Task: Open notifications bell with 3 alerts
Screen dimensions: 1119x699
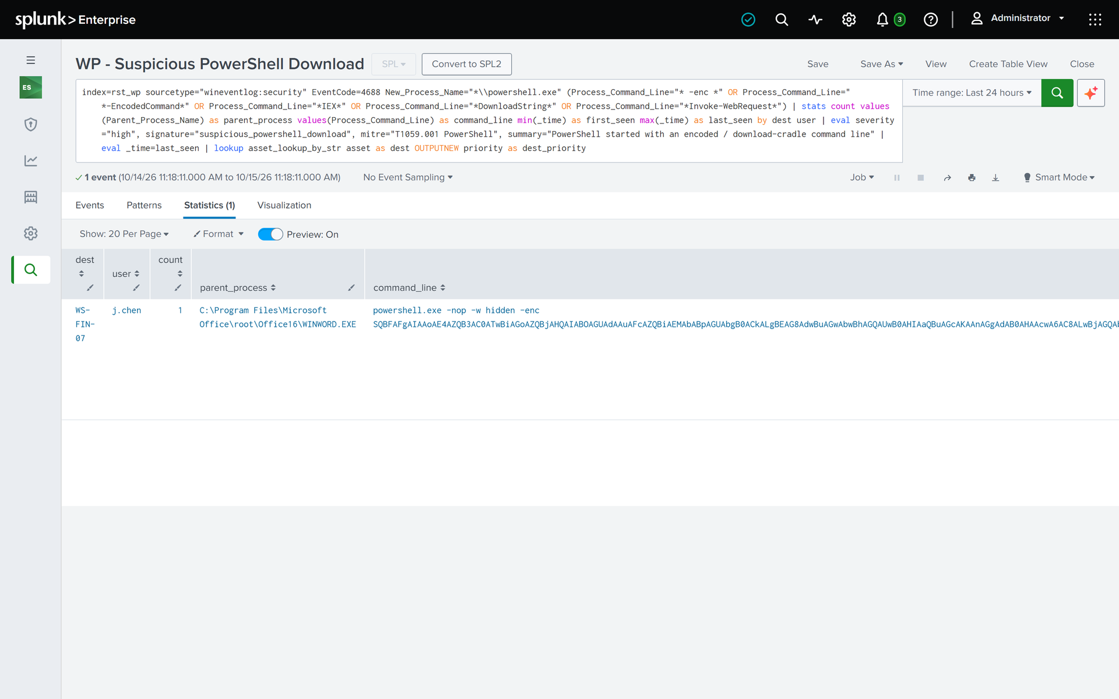Action: tap(891, 20)
